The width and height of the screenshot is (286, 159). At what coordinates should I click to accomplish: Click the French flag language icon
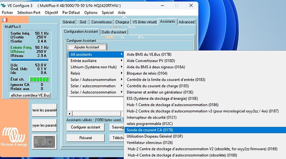point(5,20)
